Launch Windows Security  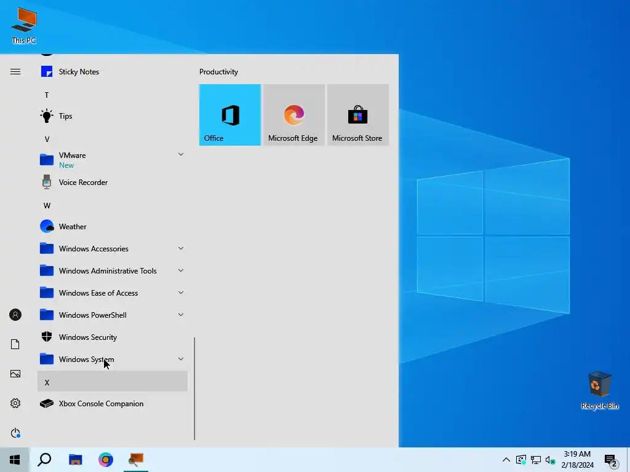pos(113,337)
